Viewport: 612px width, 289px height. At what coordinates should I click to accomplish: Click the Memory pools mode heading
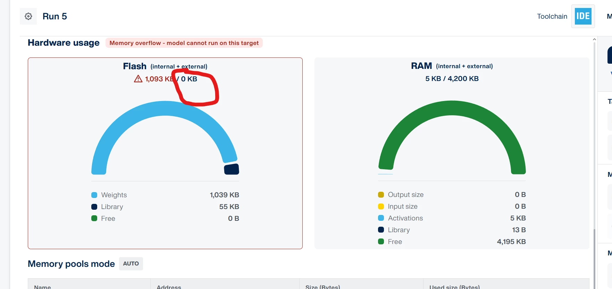click(x=71, y=264)
